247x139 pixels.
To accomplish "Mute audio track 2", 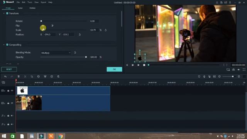I will tap(12, 124).
